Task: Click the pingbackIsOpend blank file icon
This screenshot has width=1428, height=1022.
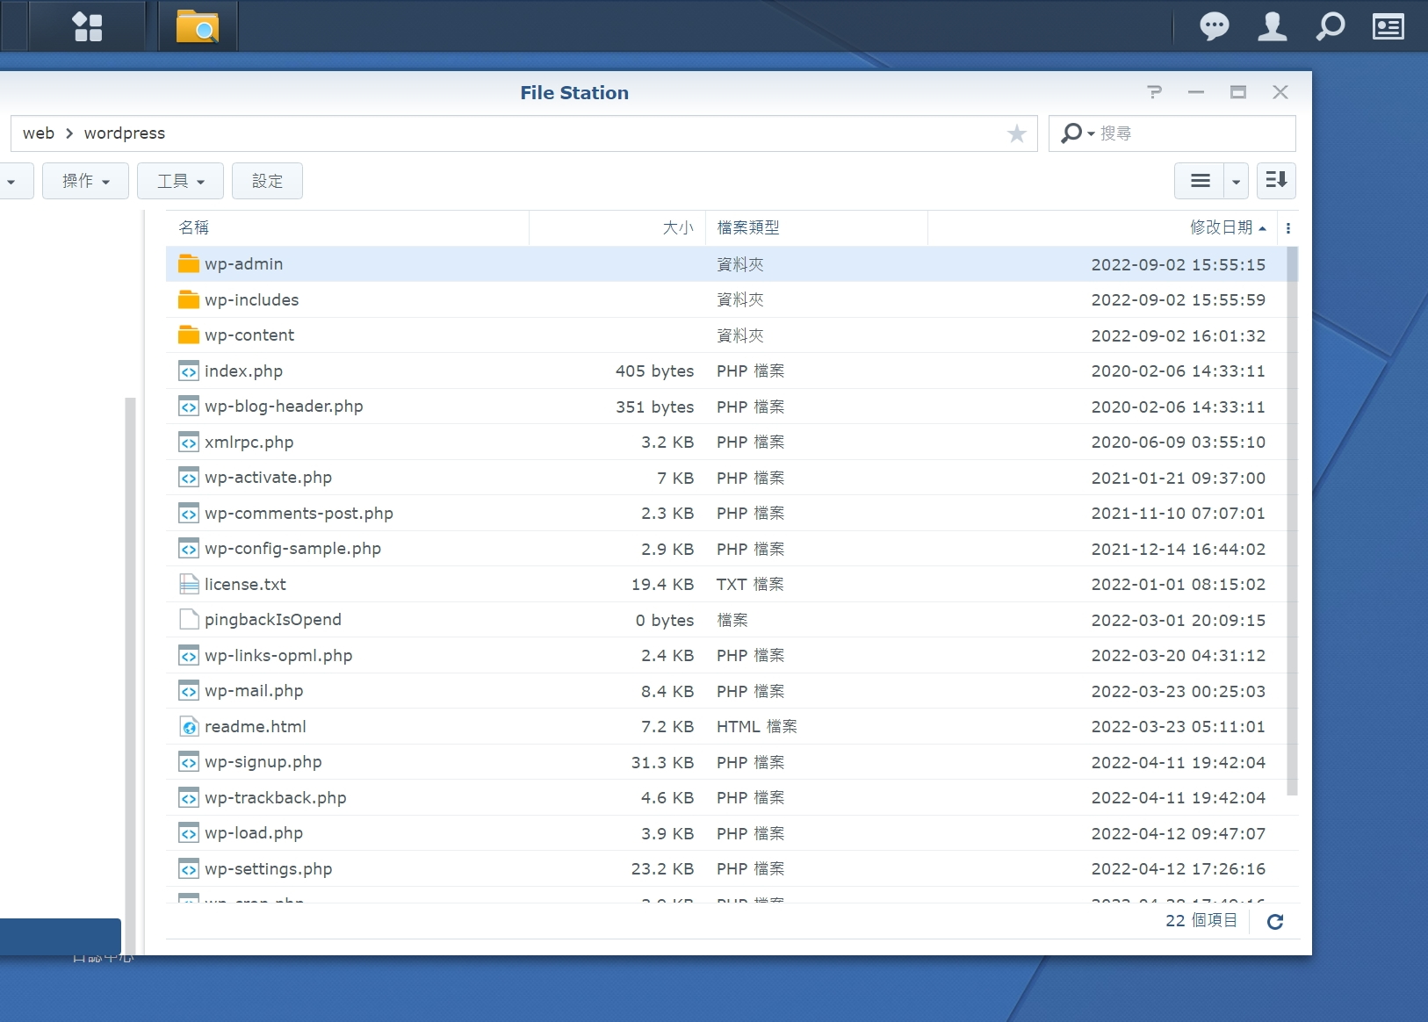Action: click(x=189, y=619)
